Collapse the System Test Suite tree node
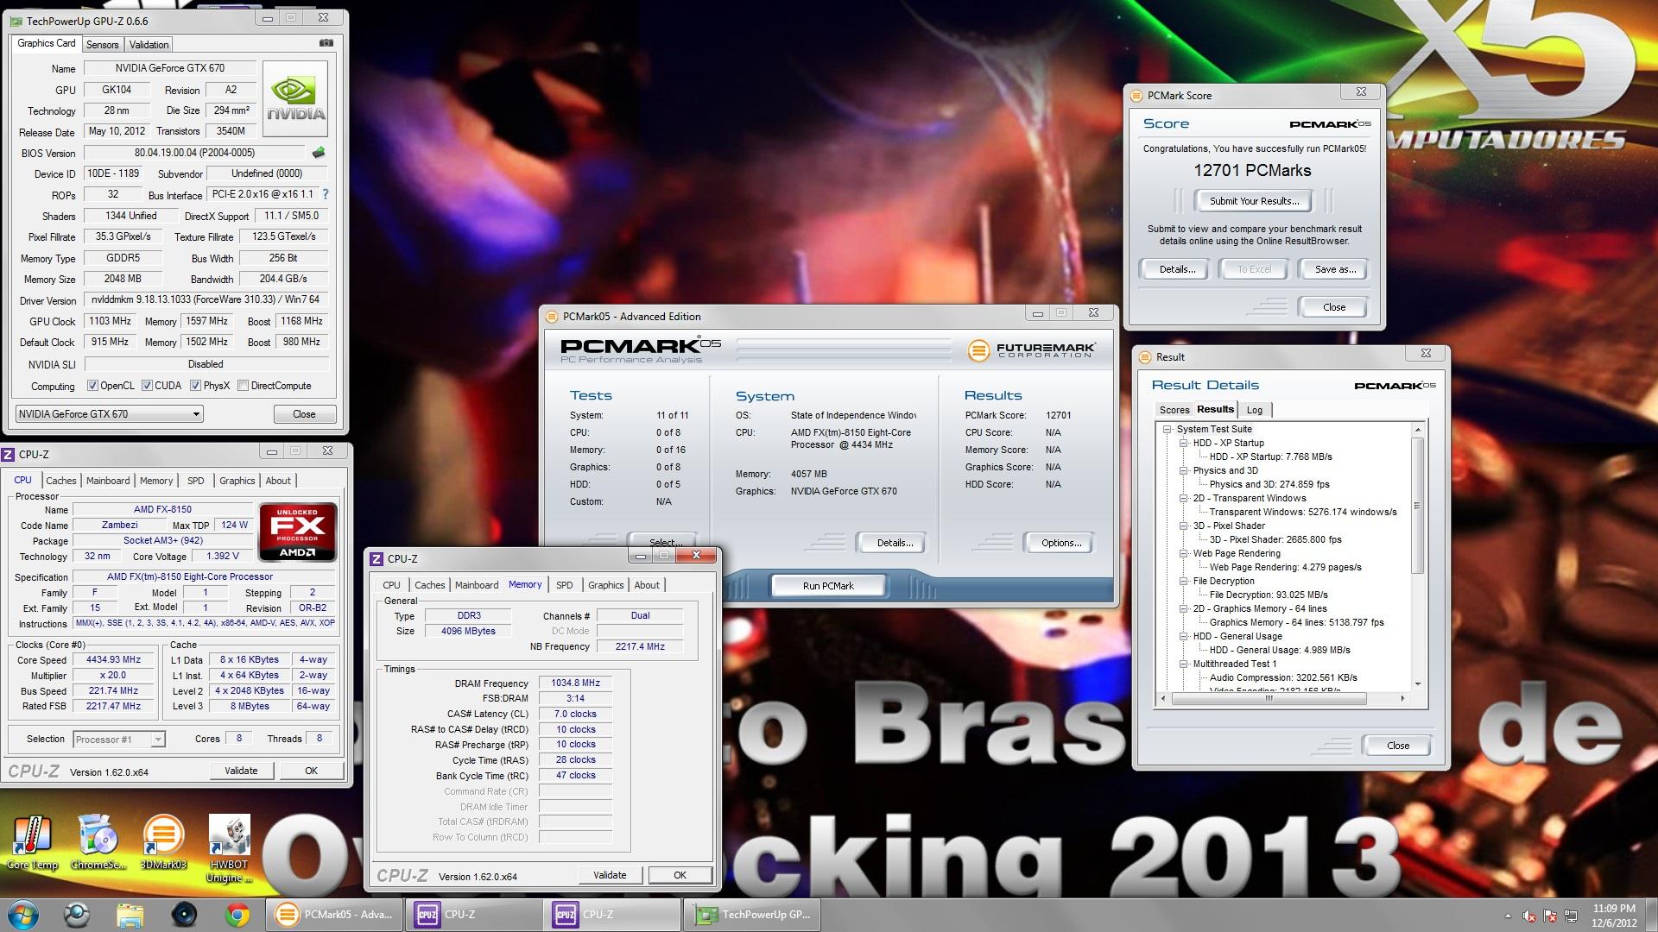 pos(1167,429)
